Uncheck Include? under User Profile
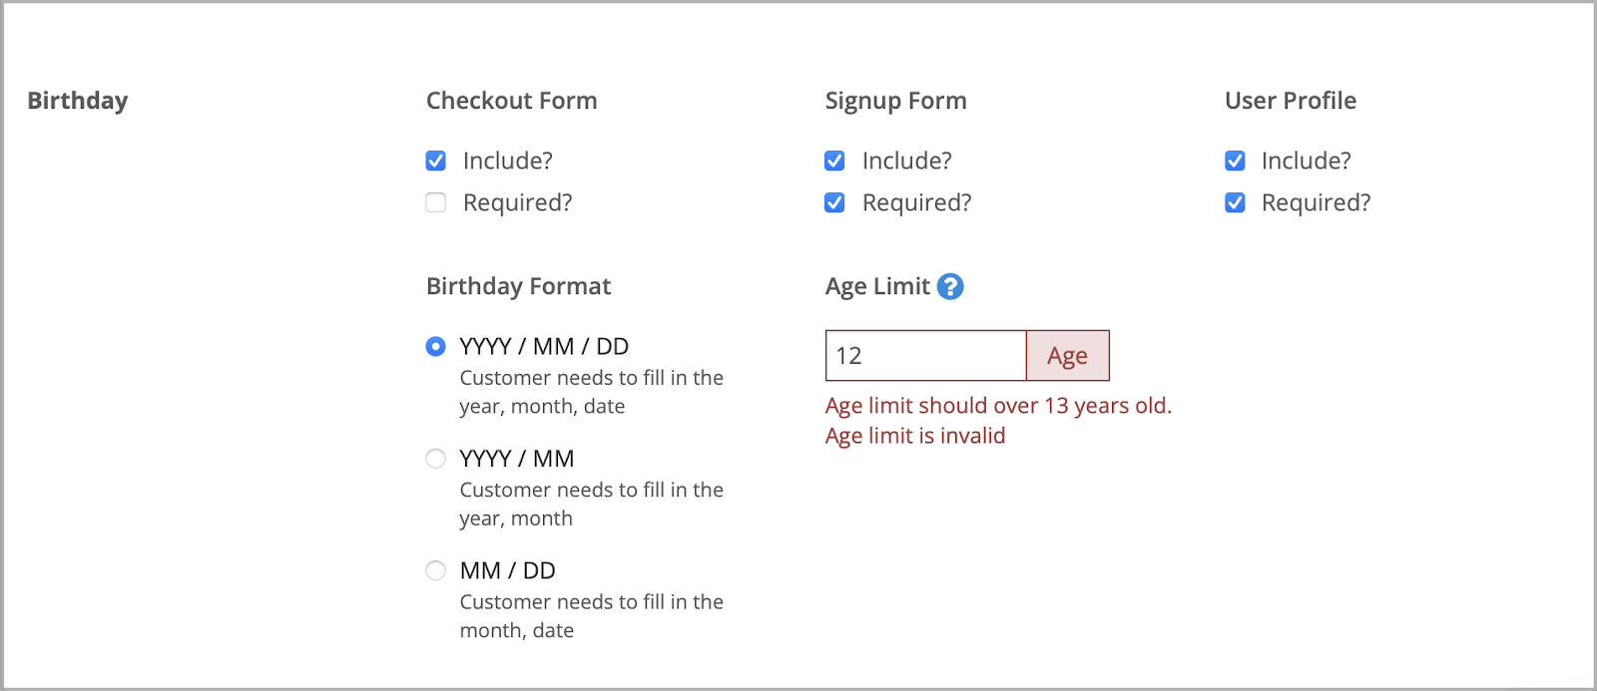Viewport: 1597px width, 691px height. [x=1235, y=161]
